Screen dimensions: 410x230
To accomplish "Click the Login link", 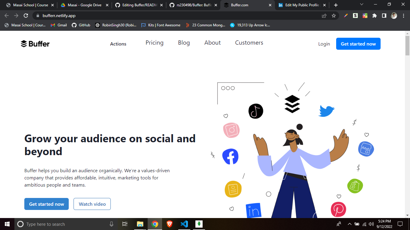I will click(324, 44).
